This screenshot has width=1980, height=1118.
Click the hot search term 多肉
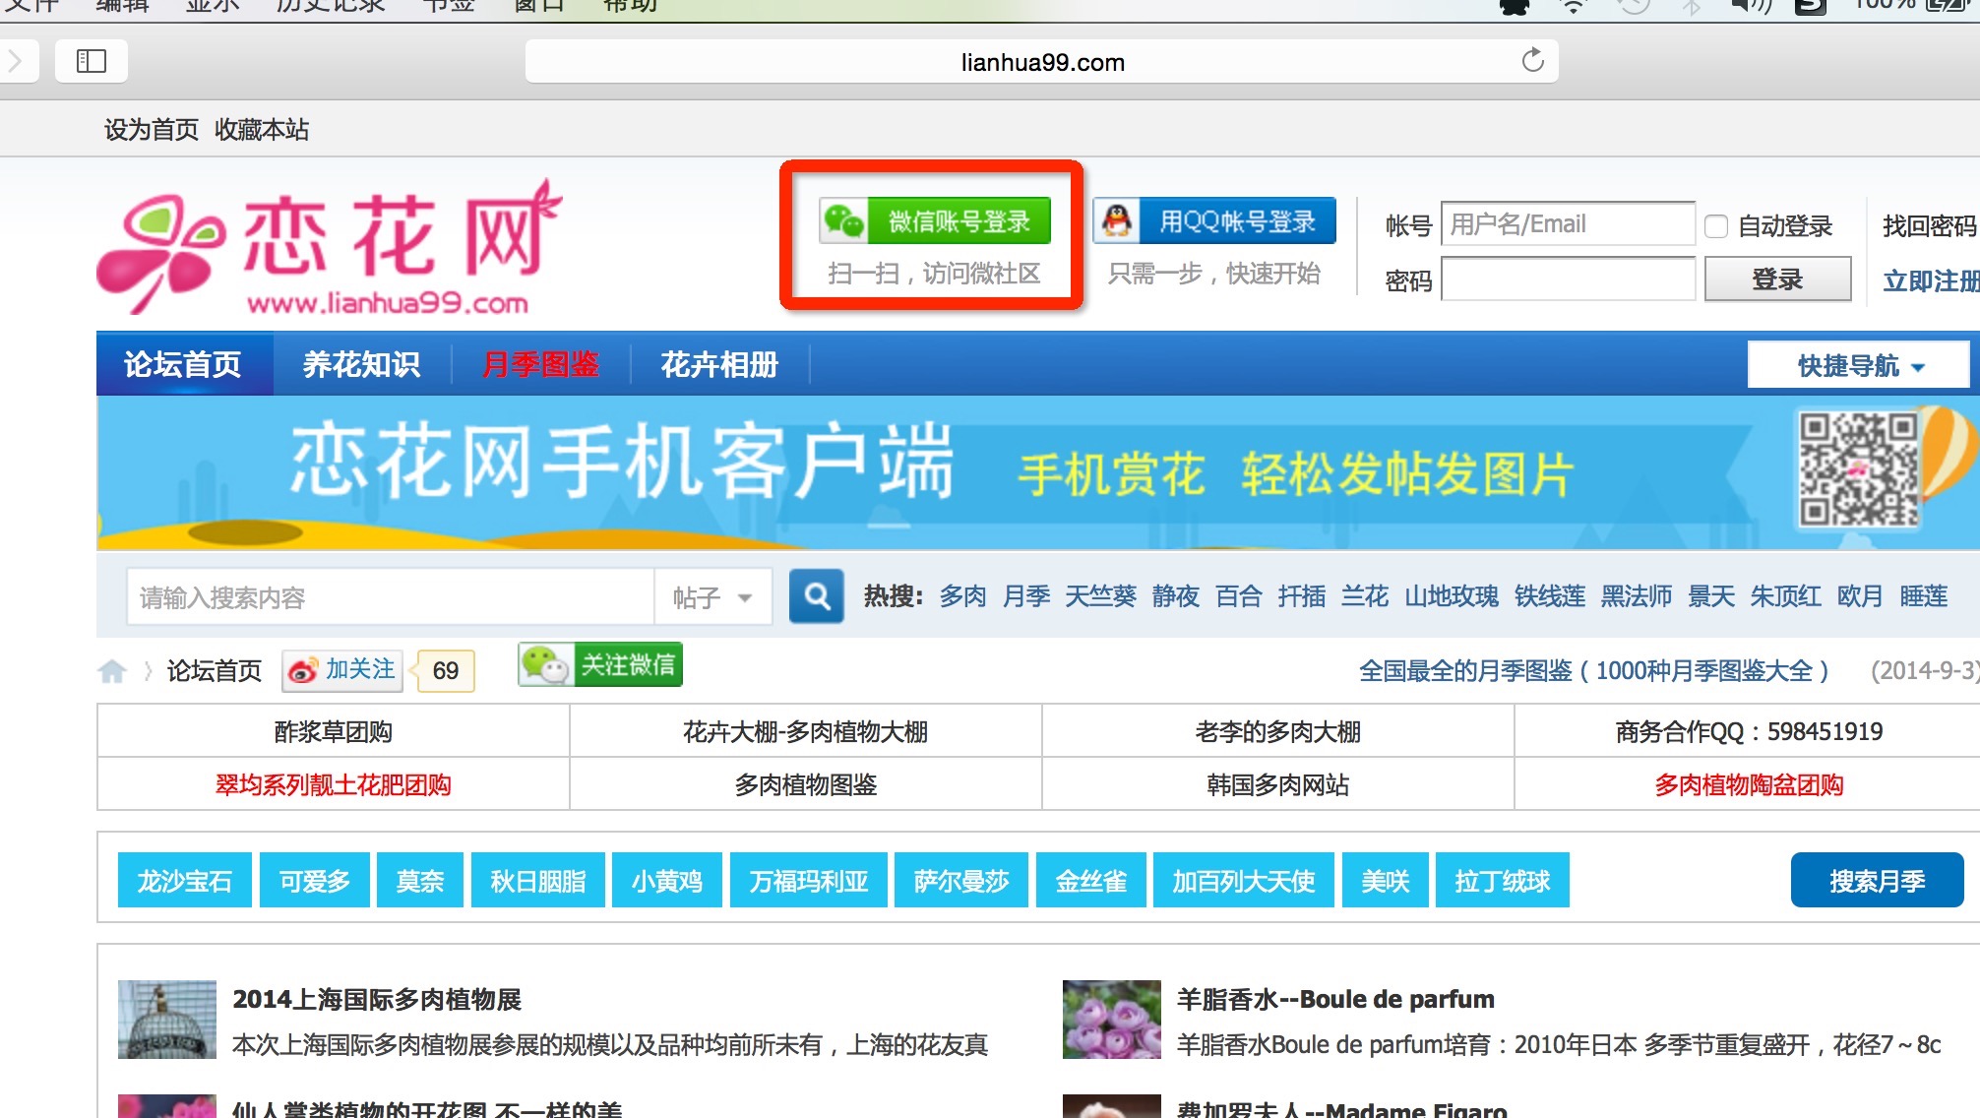point(962,596)
